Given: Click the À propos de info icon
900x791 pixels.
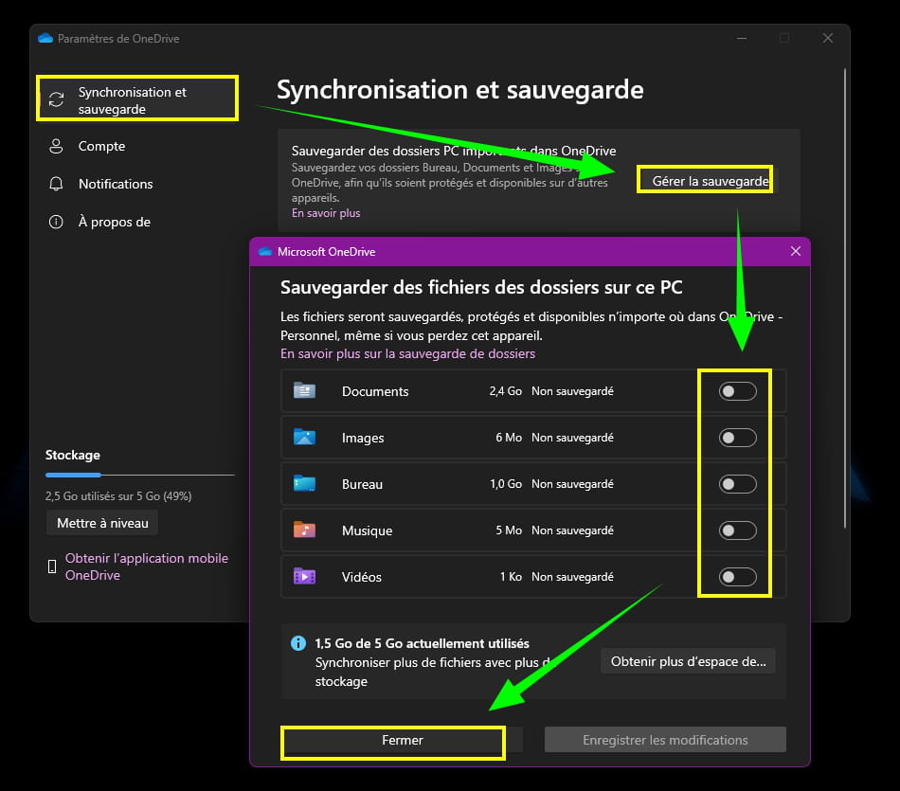Looking at the screenshot, I should click(x=56, y=223).
